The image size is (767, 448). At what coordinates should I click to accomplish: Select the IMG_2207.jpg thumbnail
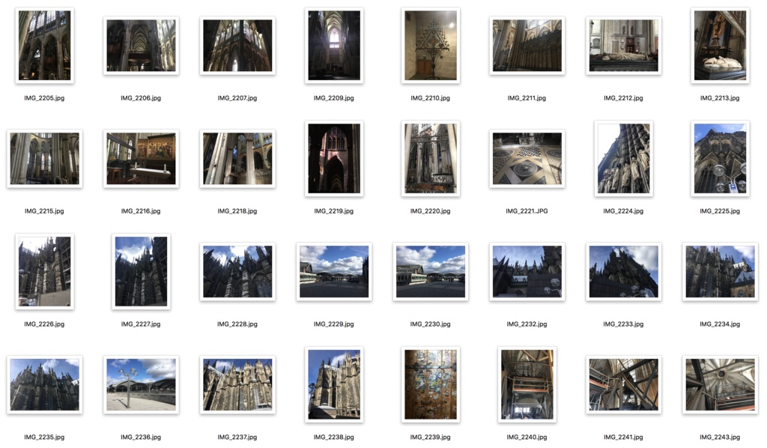tap(237, 46)
